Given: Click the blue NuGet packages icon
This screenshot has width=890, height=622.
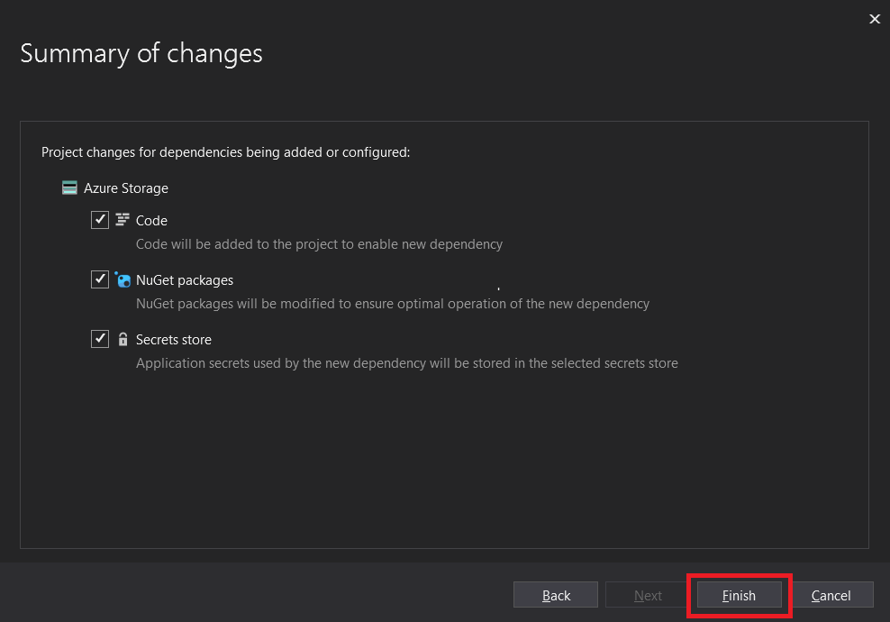Looking at the screenshot, I should click(x=123, y=279).
